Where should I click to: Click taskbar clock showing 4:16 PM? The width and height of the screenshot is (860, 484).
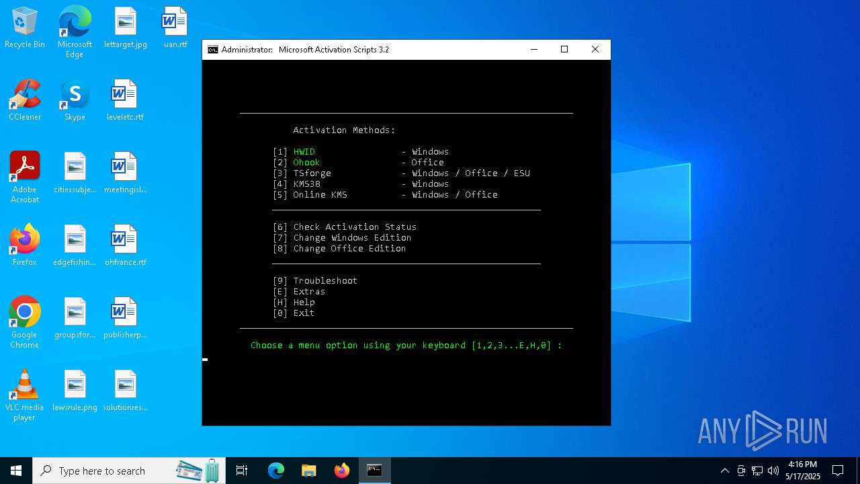coord(803,471)
